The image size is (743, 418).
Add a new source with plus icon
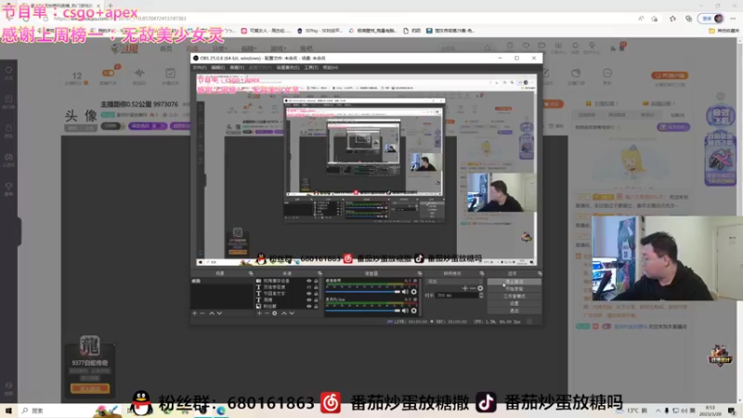[x=259, y=313]
